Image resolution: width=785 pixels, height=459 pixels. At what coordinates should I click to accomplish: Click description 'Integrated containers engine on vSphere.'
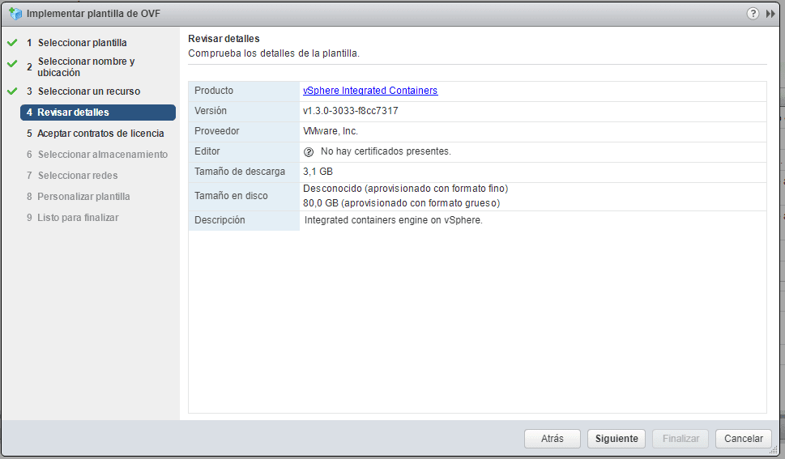[393, 219]
